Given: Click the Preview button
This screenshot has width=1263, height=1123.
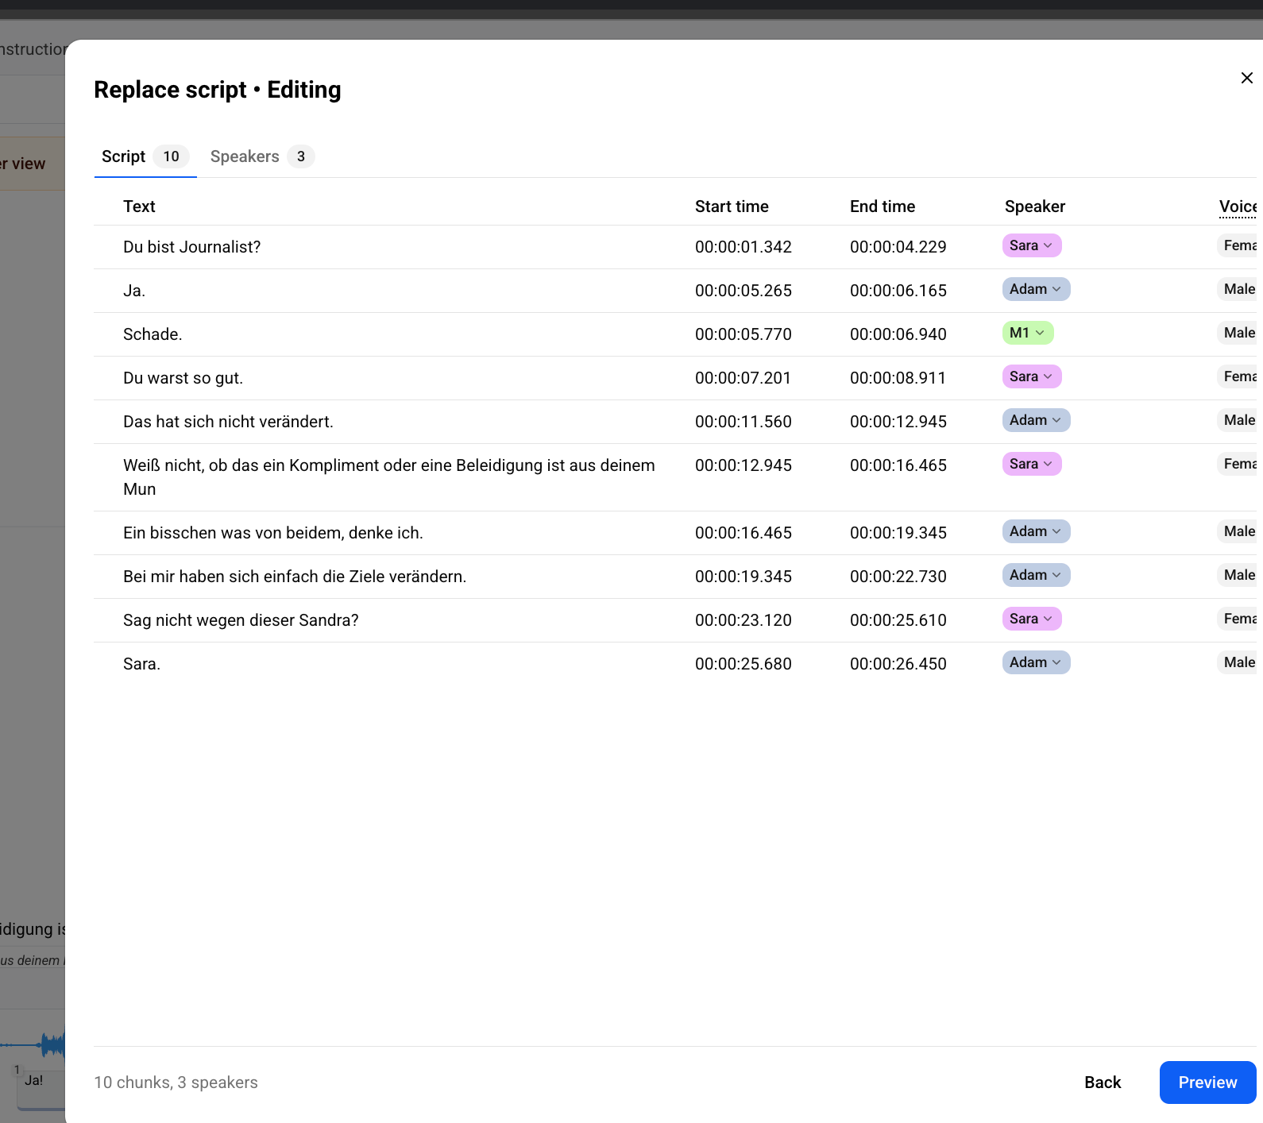Looking at the screenshot, I should coord(1207,1082).
